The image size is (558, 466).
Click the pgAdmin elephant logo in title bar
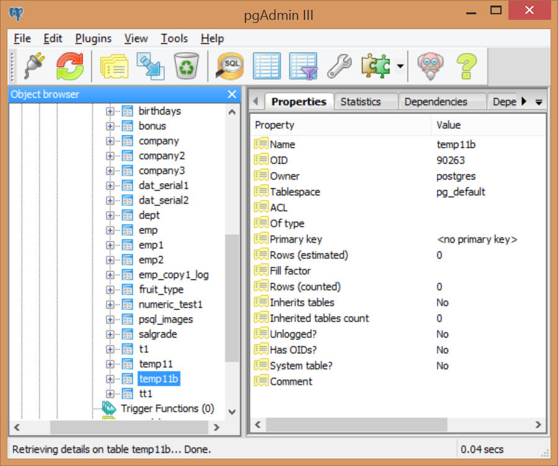coord(16,14)
